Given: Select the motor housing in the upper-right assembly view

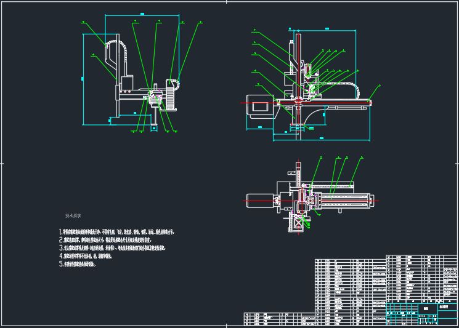Looking at the screenshot, I should (x=260, y=106).
